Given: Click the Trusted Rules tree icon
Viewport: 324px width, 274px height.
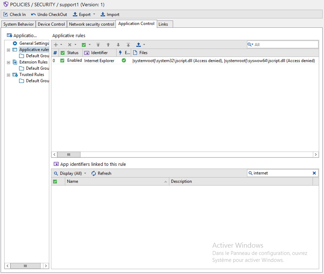Looking at the screenshot, I should click(x=15, y=75).
